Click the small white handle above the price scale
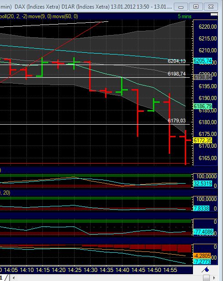Viewport: 223px width, 281px height. (x=214, y=15)
